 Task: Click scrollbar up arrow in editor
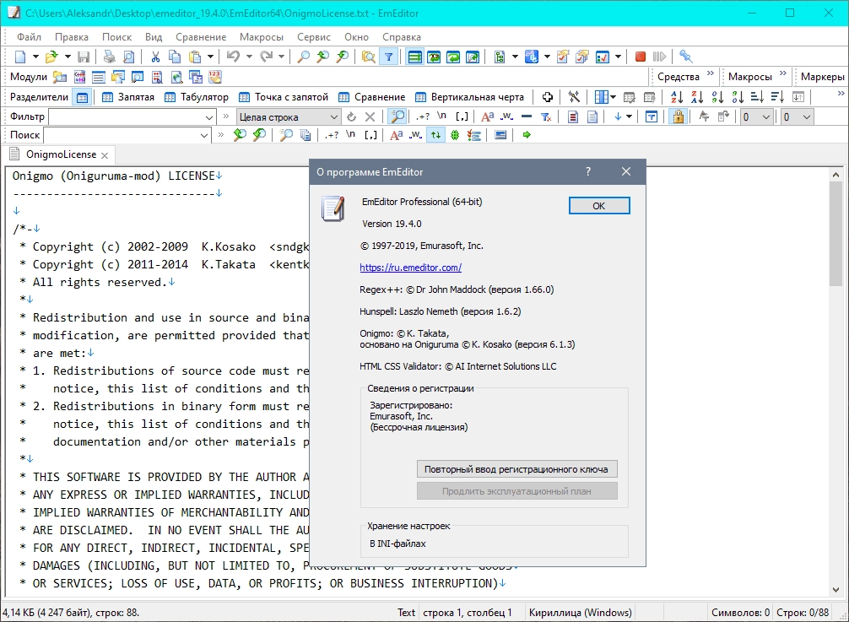coord(835,175)
